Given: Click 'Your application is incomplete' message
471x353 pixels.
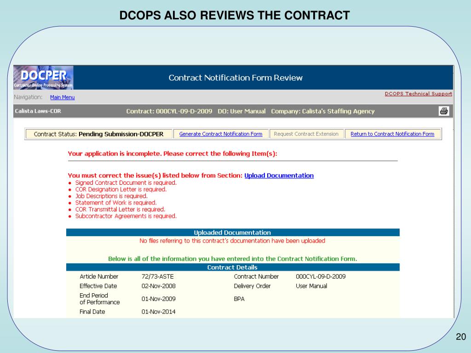Looking at the screenshot, I should click(172, 154).
